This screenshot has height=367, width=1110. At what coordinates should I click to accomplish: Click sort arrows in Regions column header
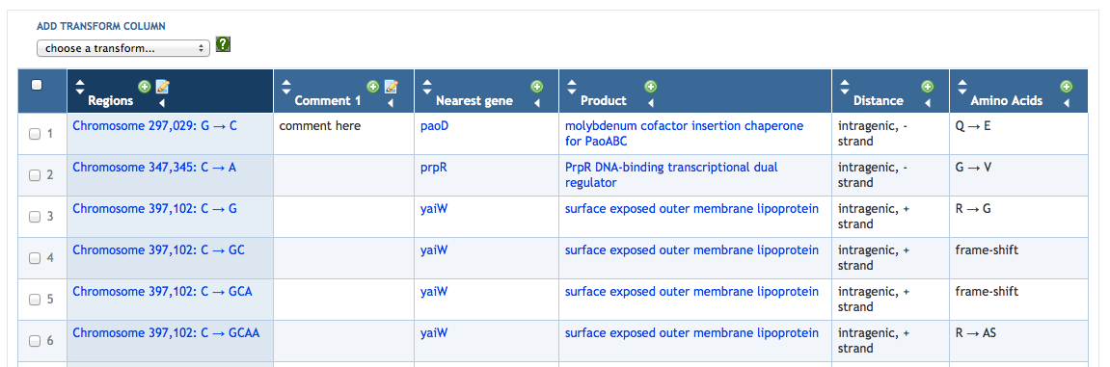79,87
